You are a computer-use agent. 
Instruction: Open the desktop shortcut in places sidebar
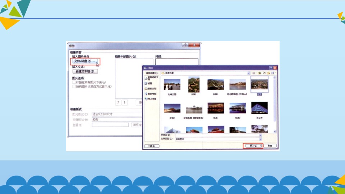(x=148, y=83)
